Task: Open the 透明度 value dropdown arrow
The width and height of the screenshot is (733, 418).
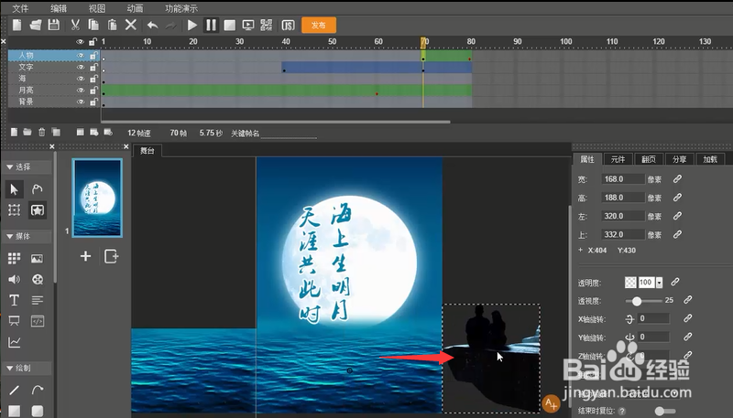Action: tap(659, 283)
